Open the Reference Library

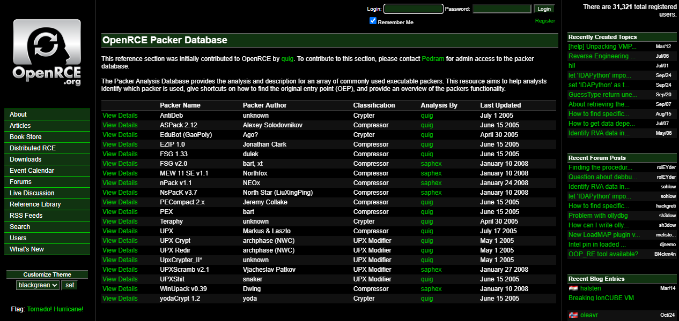tap(47, 204)
